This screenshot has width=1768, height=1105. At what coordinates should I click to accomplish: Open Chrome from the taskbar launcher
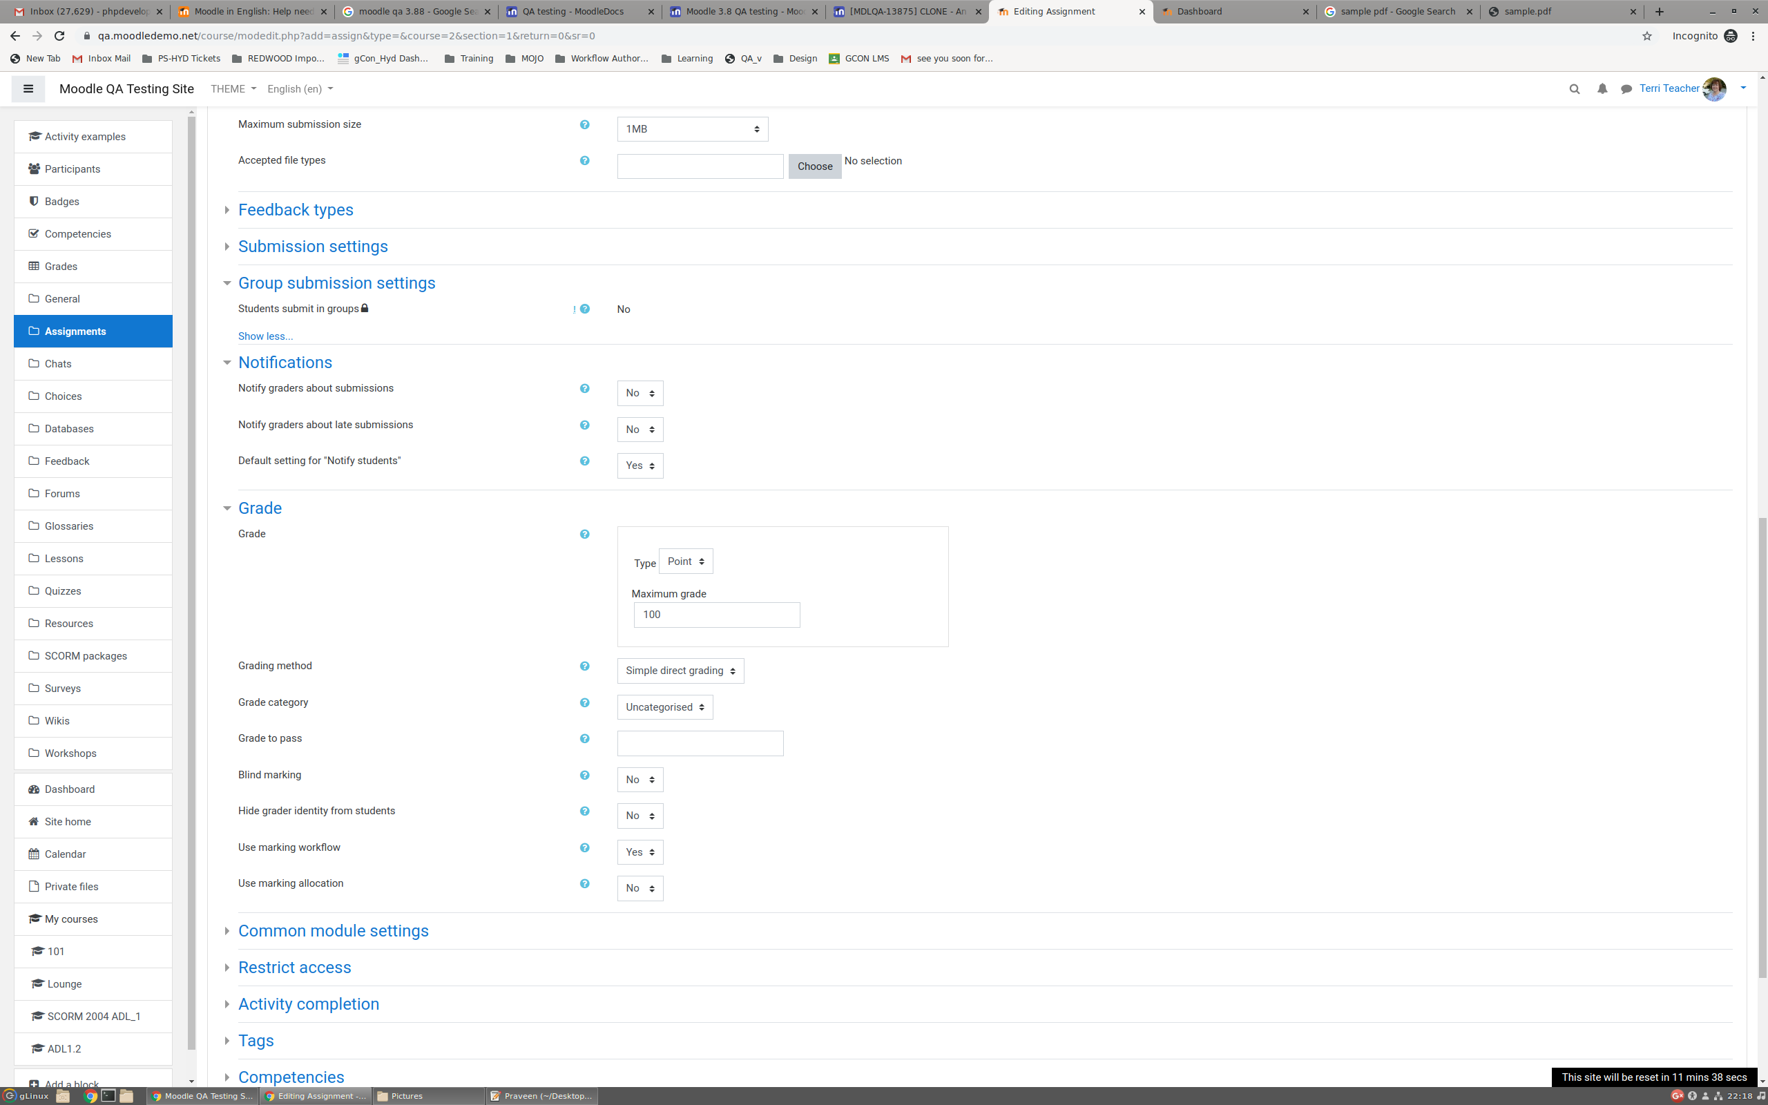[90, 1095]
